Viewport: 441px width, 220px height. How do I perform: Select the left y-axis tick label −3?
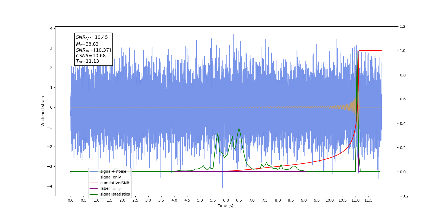(50, 166)
